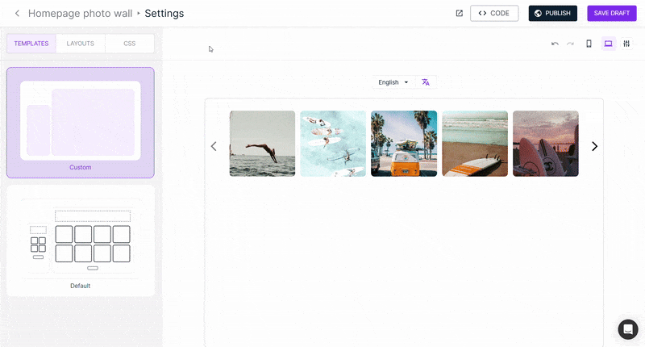Screen dimensions: 645x347
Task: Open the Code view button
Action: (x=494, y=13)
